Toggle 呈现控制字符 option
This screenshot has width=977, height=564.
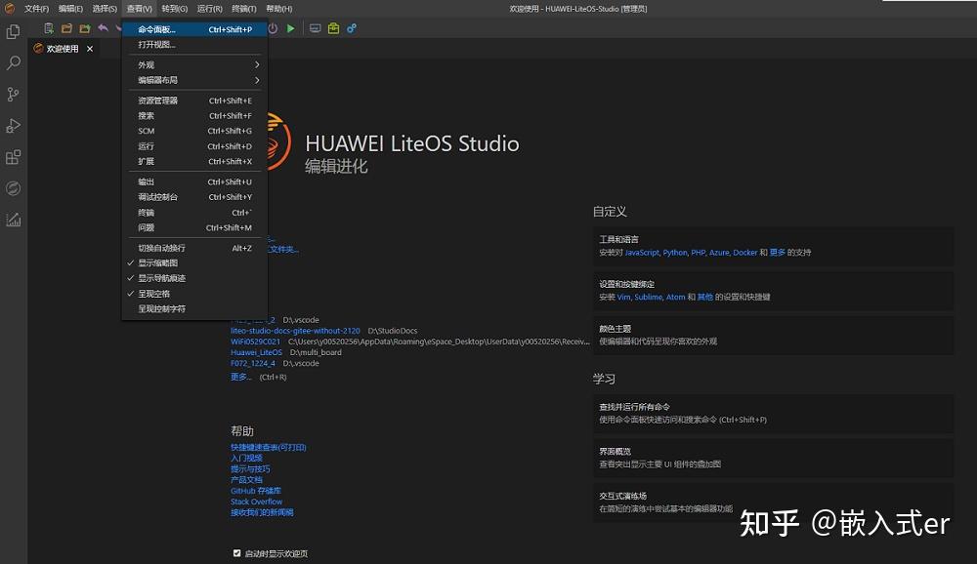point(194,308)
